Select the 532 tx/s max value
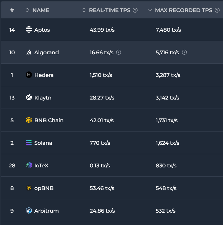This screenshot has width=223, height=225. coord(166,211)
